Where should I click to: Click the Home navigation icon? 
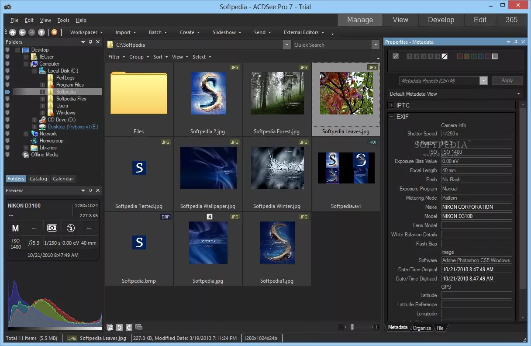(13, 32)
